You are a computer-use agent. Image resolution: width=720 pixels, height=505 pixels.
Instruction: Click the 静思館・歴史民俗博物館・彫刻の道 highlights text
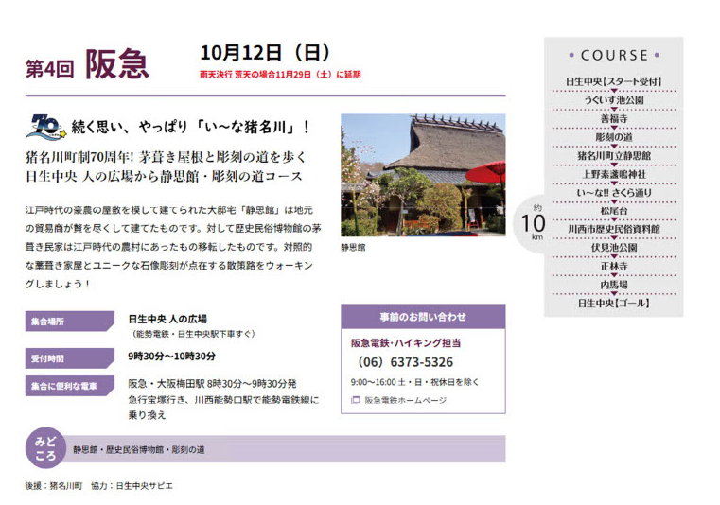pyautogui.click(x=139, y=450)
